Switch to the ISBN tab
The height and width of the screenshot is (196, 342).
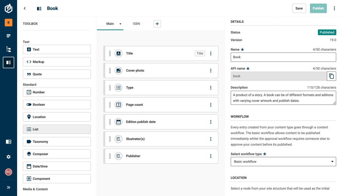point(136,24)
